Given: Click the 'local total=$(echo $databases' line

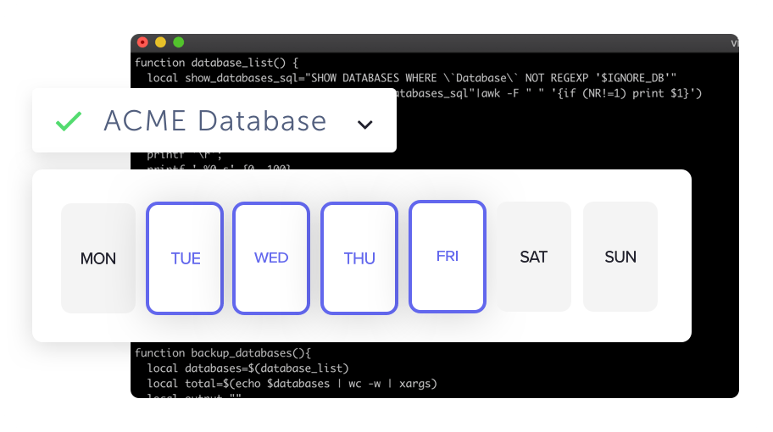Looking at the screenshot, I should coord(292,384).
